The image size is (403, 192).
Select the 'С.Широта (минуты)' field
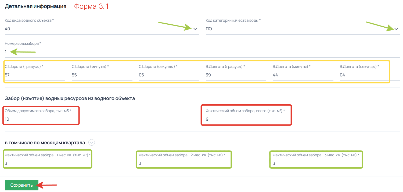pos(102,75)
